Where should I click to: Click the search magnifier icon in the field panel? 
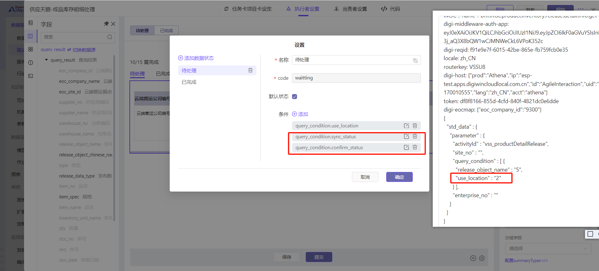click(110, 37)
